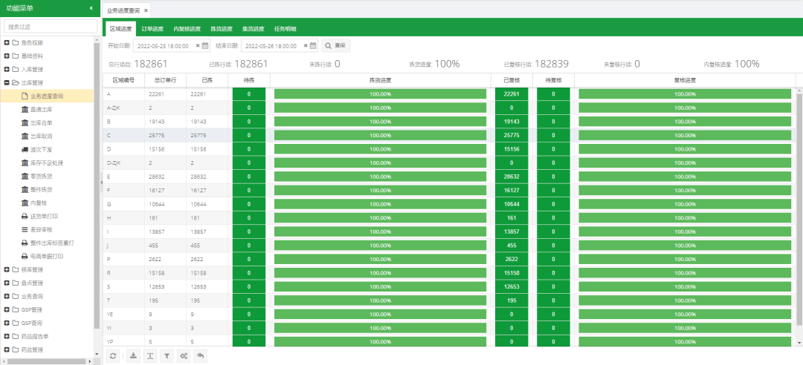The image size is (803, 365).
Task: Clear the 结束日期 date with the x icon
Action: [x=305, y=46]
